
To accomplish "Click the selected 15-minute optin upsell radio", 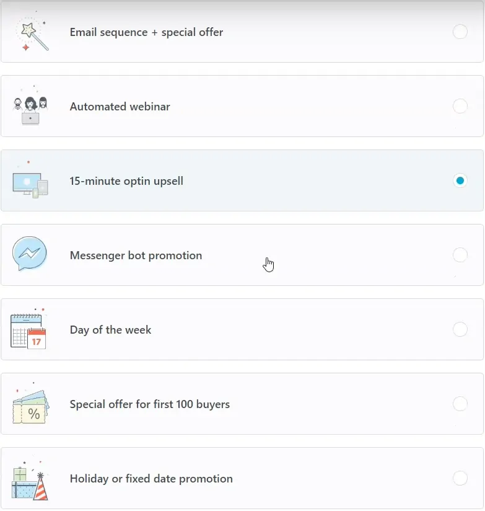I will (460, 180).
